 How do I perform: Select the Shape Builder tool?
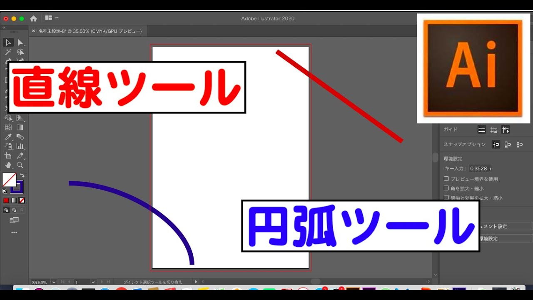(x=8, y=118)
